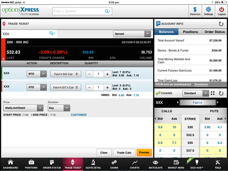Preview the order
228x171 pixels.
pos(144,152)
